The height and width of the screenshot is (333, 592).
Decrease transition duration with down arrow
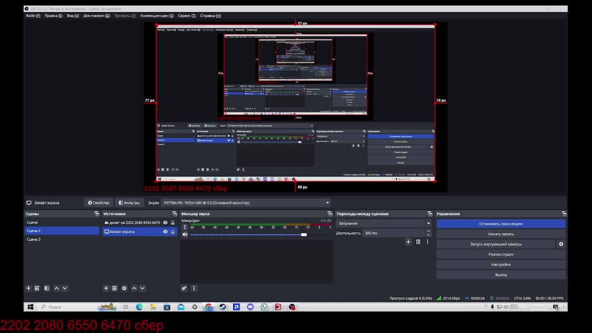point(428,235)
